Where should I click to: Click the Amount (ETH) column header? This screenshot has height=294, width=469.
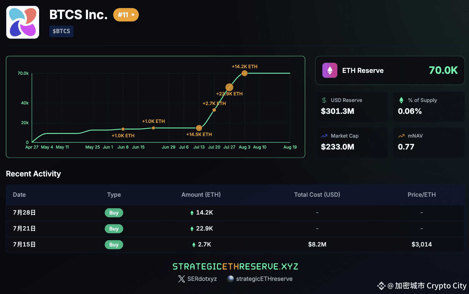point(201,195)
